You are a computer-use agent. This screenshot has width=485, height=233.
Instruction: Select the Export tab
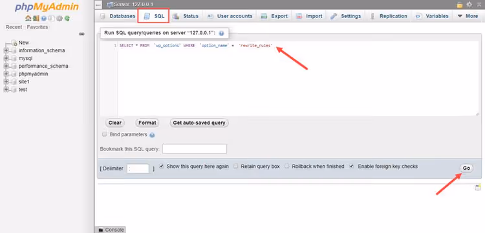click(274, 16)
